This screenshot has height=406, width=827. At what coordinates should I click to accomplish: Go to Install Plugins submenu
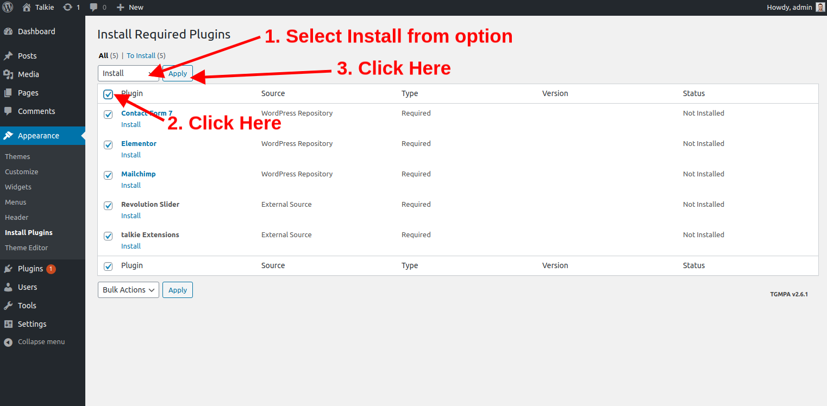pos(29,232)
